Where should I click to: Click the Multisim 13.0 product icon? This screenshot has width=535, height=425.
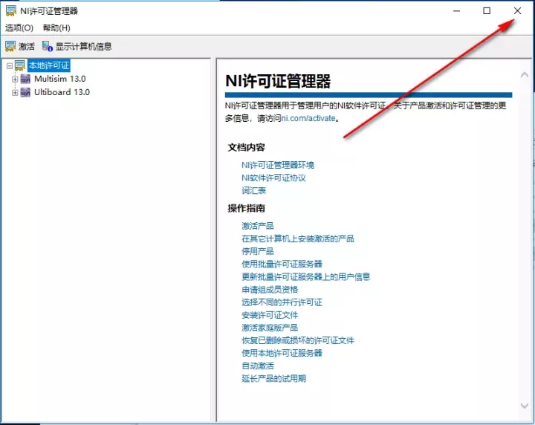[26, 79]
